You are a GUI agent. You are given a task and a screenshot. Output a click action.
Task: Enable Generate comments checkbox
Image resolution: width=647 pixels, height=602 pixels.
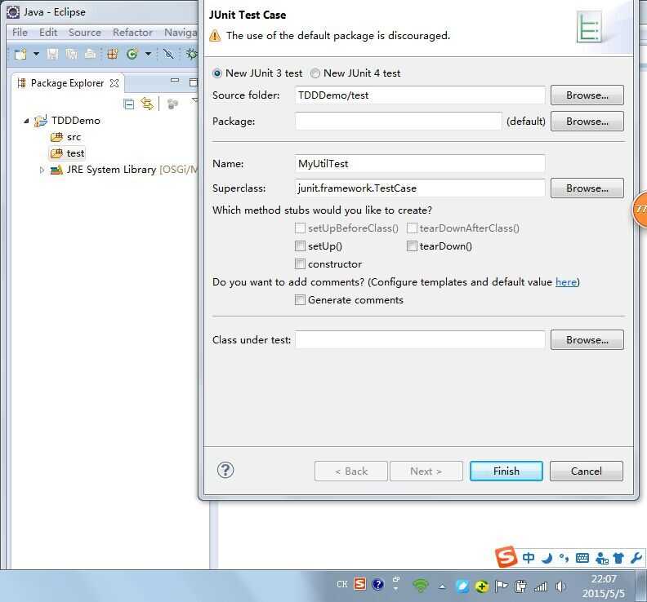point(300,300)
